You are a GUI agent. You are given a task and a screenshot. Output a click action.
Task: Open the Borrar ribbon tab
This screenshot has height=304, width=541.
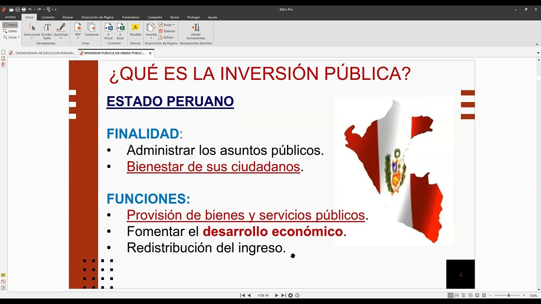[175, 17]
